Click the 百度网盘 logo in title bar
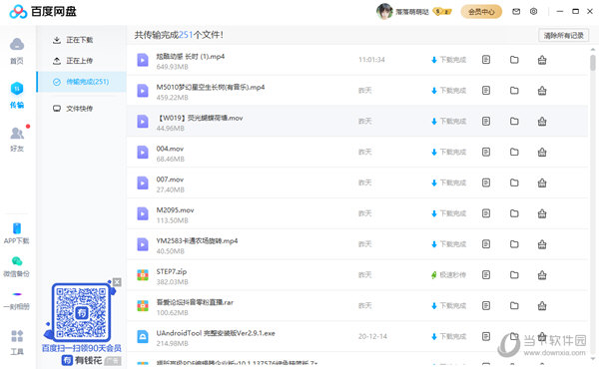The width and height of the screenshot is (599, 369). click(43, 11)
